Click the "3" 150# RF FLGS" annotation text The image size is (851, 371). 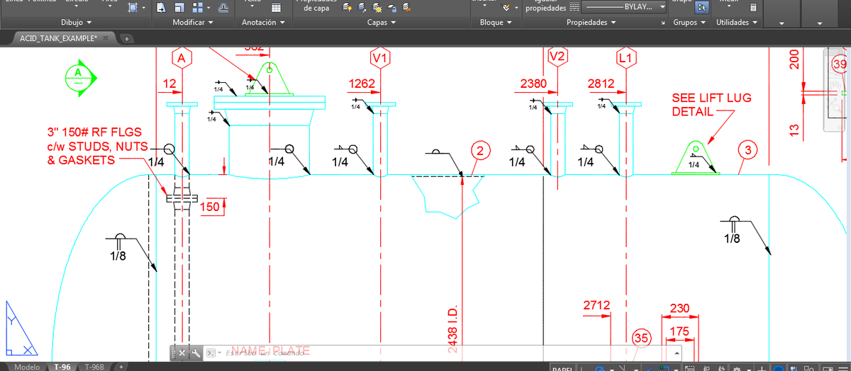pyautogui.click(x=94, y=132)
